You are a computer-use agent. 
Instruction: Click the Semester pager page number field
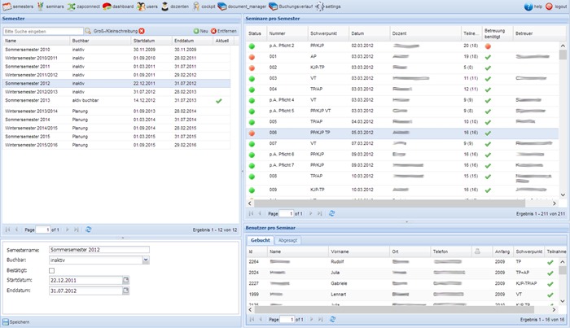click(x=43, y=230)
